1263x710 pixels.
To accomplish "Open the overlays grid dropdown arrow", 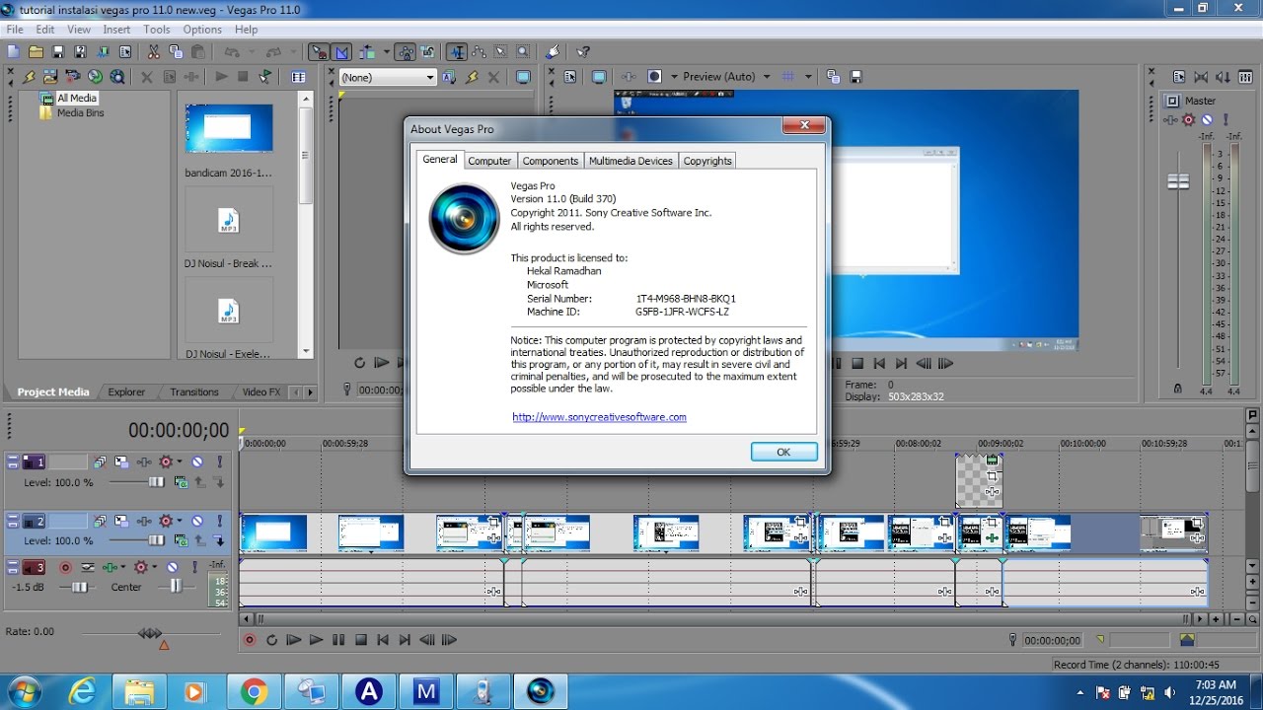I will coord(807,76).
